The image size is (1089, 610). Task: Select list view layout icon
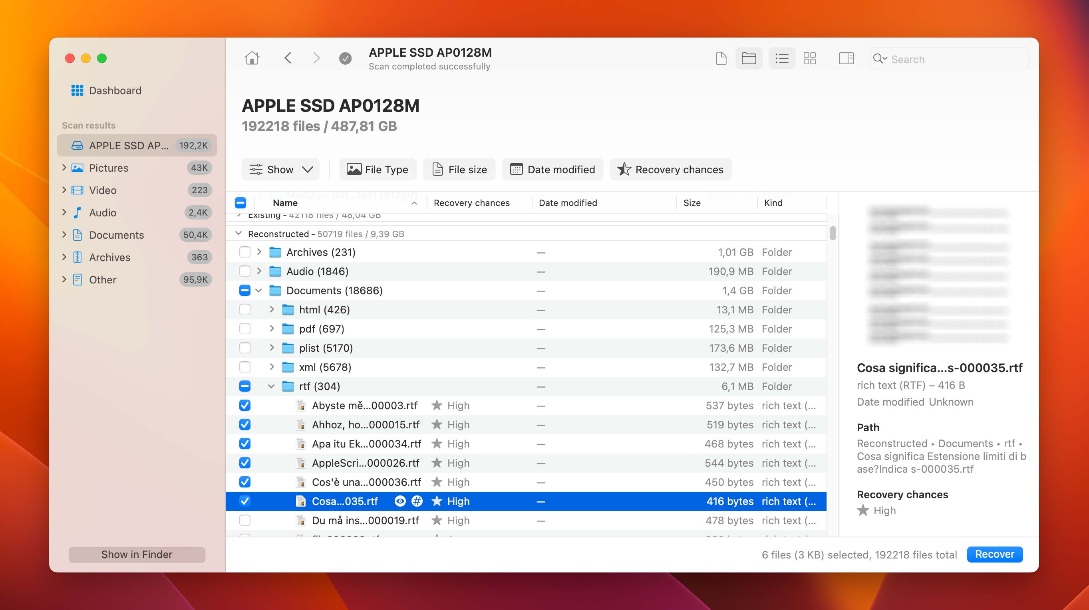(x=782, y=58)
